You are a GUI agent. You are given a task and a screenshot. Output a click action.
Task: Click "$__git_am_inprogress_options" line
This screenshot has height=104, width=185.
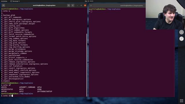(16, 19)
